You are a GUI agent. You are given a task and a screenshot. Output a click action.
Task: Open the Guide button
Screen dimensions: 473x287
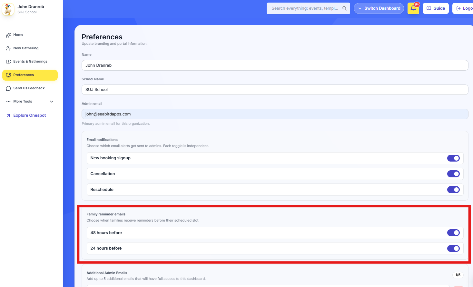[x=436, y=8]
